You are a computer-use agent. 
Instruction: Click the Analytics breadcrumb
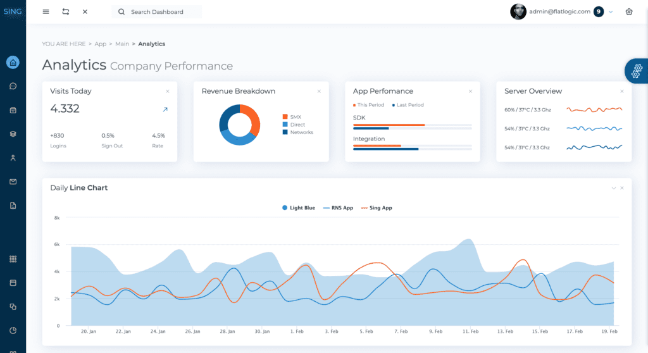pyautogui.click(x=151, y=44)
